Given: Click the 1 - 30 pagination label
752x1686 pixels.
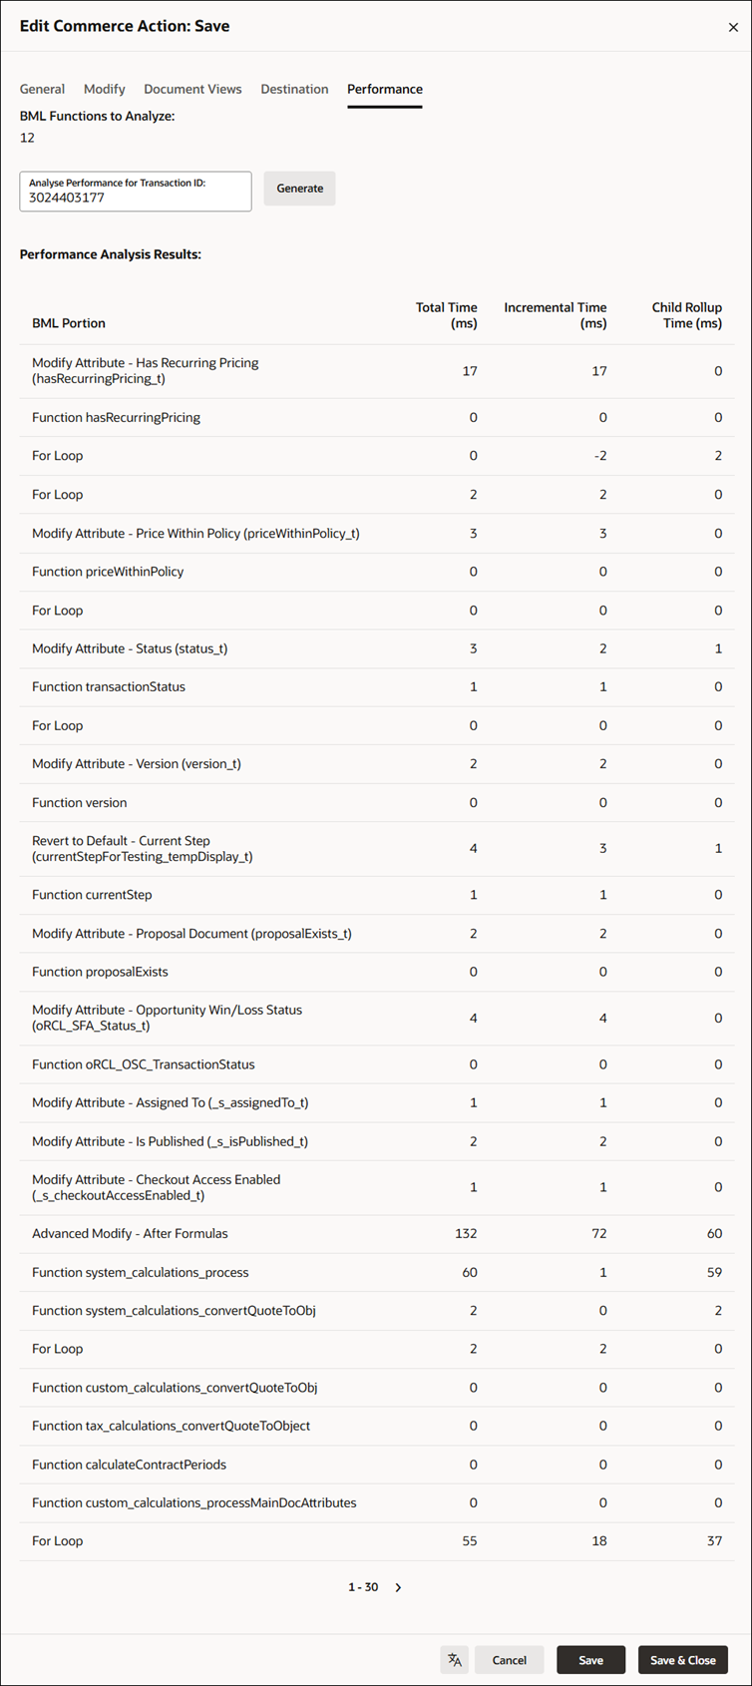Looking at the screenshot, I should (x=362, y=1586).
